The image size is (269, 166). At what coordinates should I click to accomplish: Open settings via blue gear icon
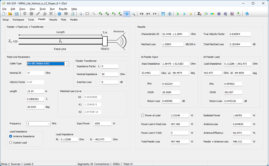[59, 14]
